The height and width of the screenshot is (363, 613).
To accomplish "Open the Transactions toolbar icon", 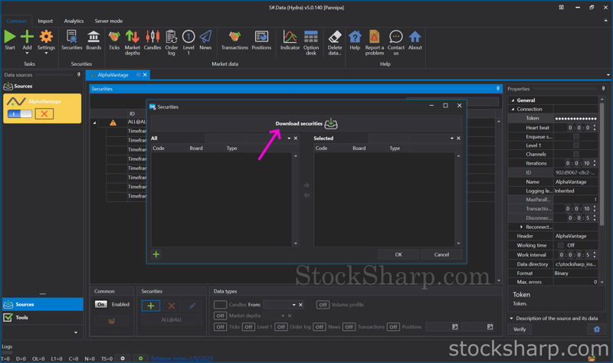I will click(x=234, y=39).
